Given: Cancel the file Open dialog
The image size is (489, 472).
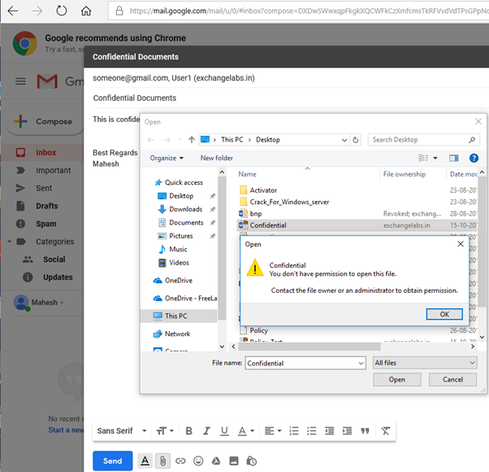Looking at the screenshot, I should point(452,379).
